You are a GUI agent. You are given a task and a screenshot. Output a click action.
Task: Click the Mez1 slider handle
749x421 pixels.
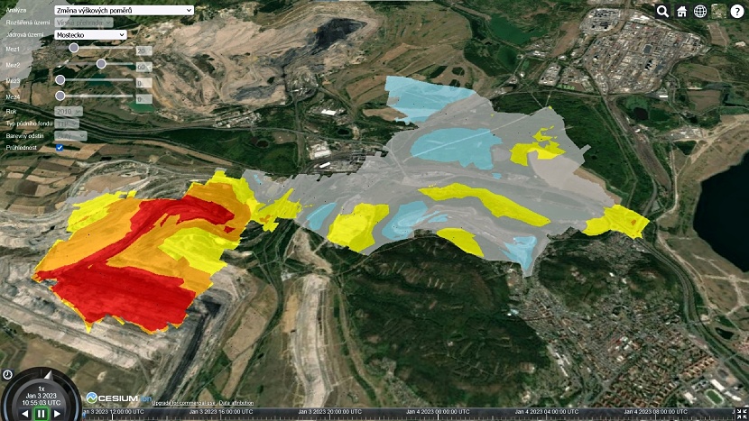coord(74,48)
